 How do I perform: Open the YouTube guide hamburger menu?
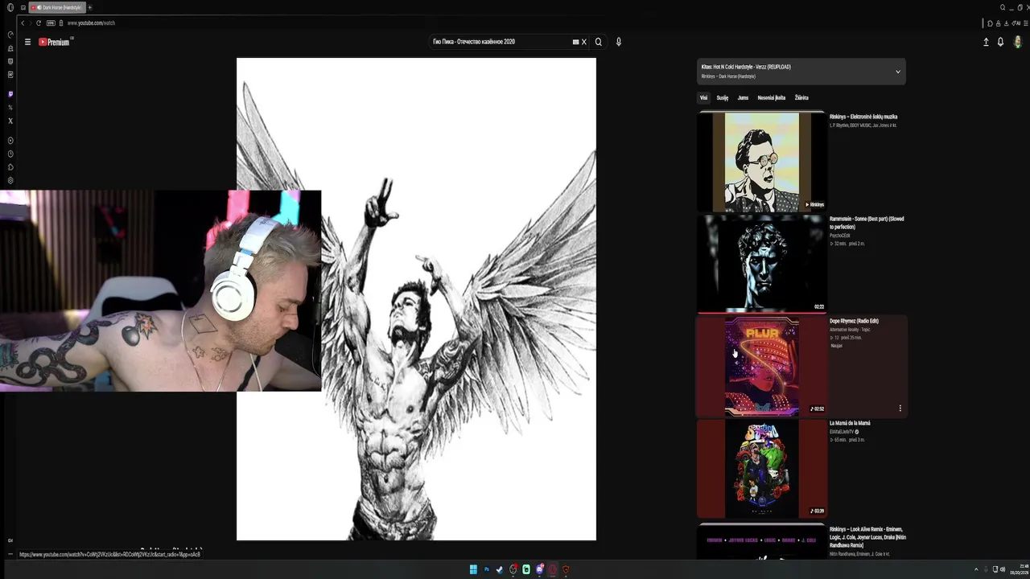click(27, 42)
